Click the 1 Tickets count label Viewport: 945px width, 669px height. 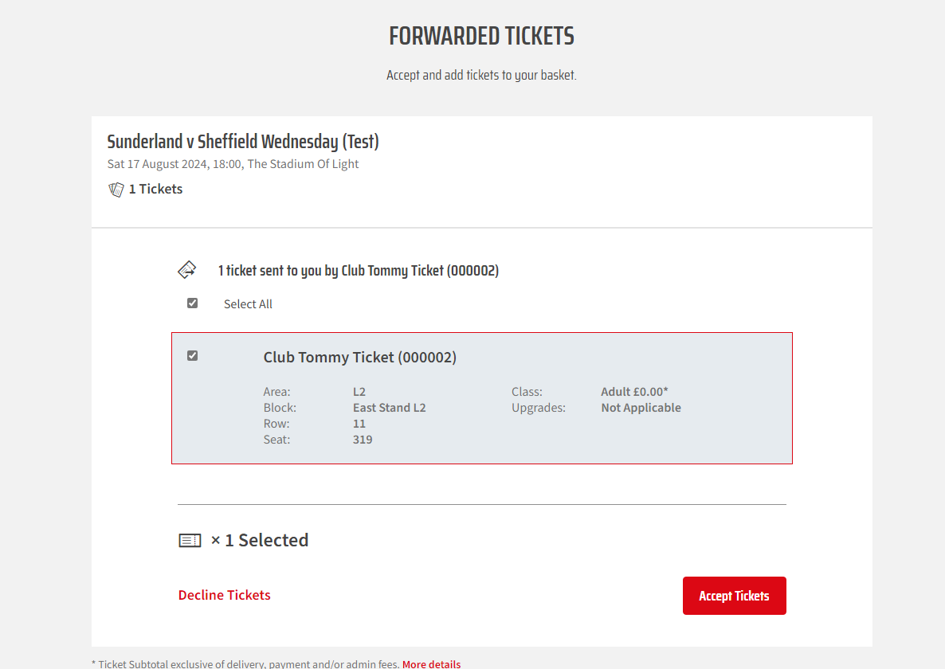tap(155, 189)
